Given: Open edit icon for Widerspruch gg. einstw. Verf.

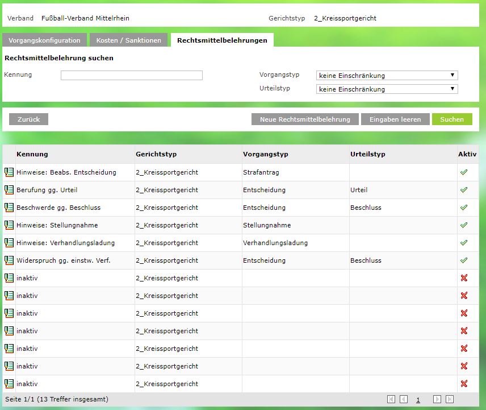Looking at the screenshot, I should pos(9,260).
